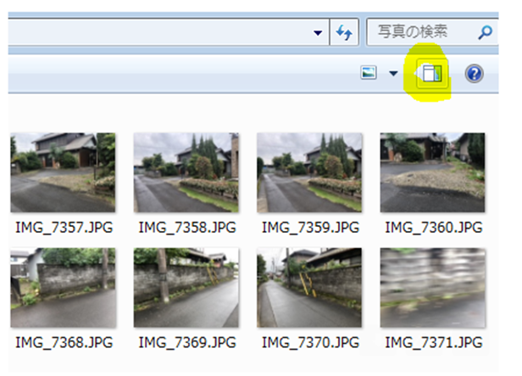Click the IMG_7357.JPG filename label
The width and height of the screenshot is (522, 376).
click(64, 227)
